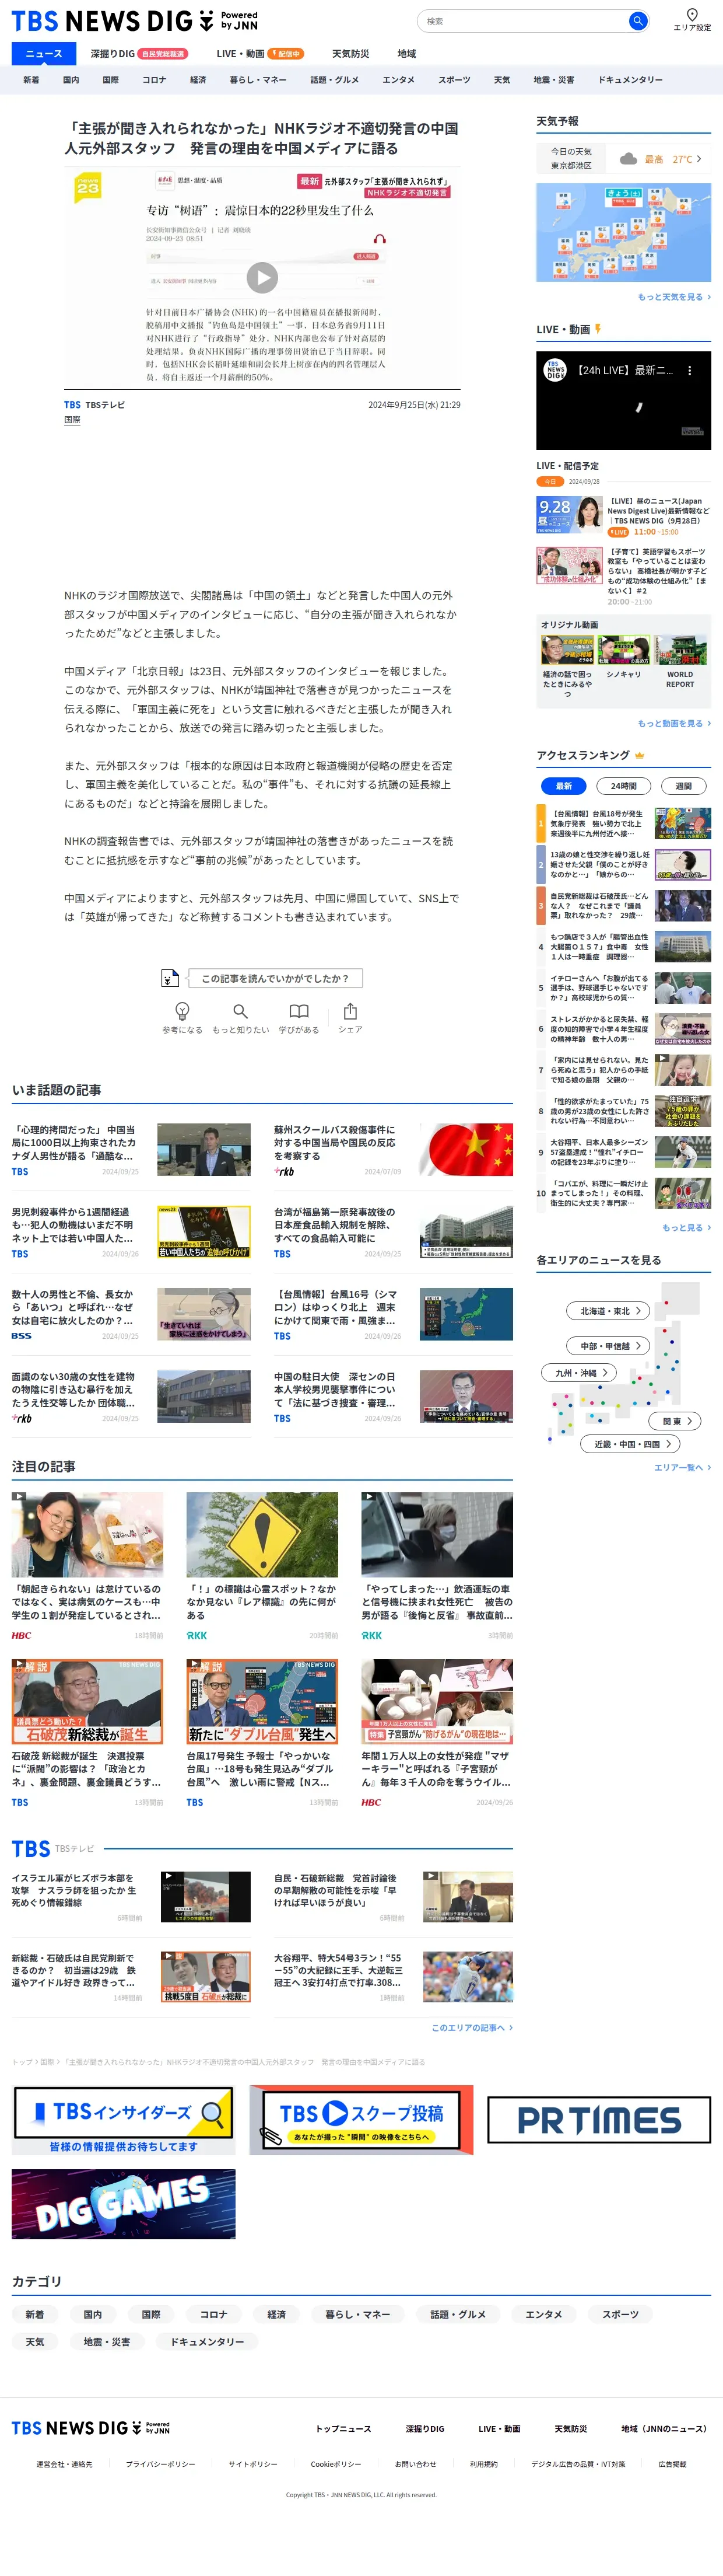Click the blue search magnifier button
723x2576 pixels.
[637, 21]
